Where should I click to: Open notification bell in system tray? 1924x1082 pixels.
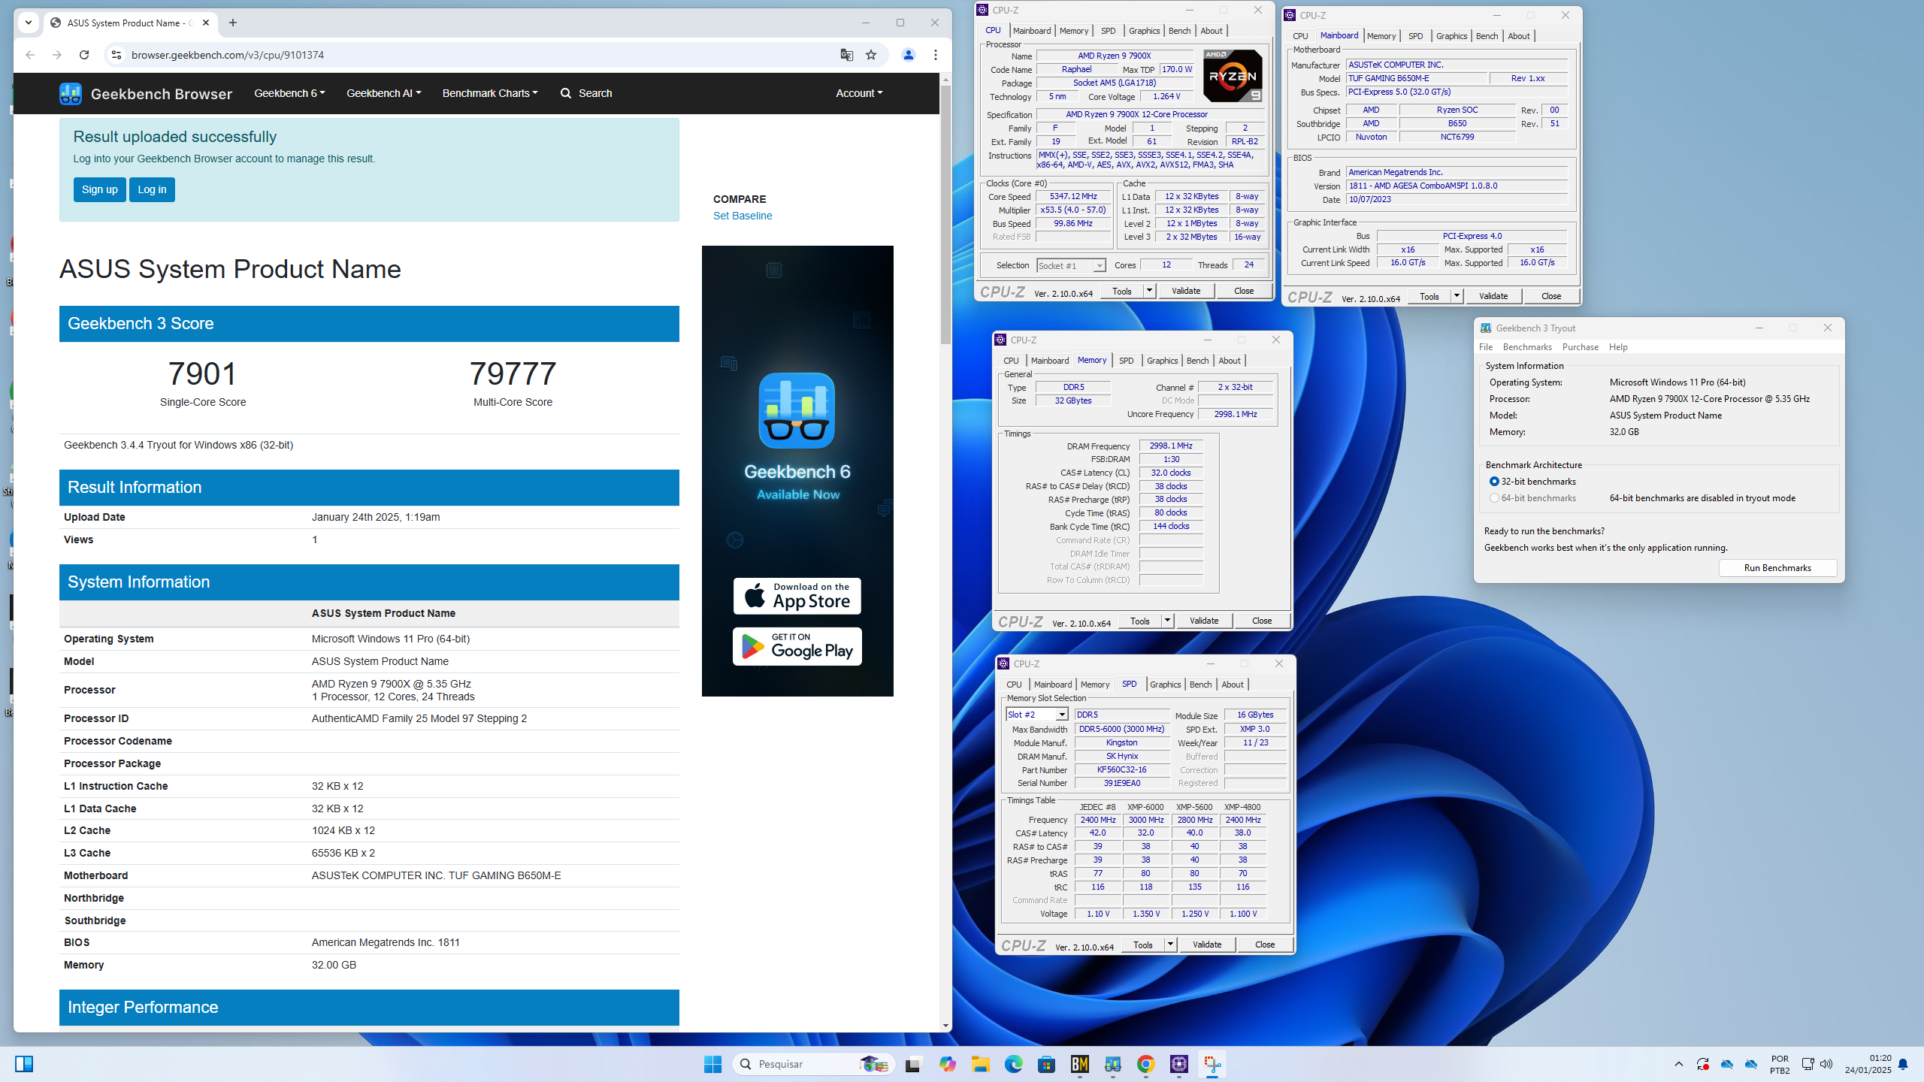pos(1903,1064)
